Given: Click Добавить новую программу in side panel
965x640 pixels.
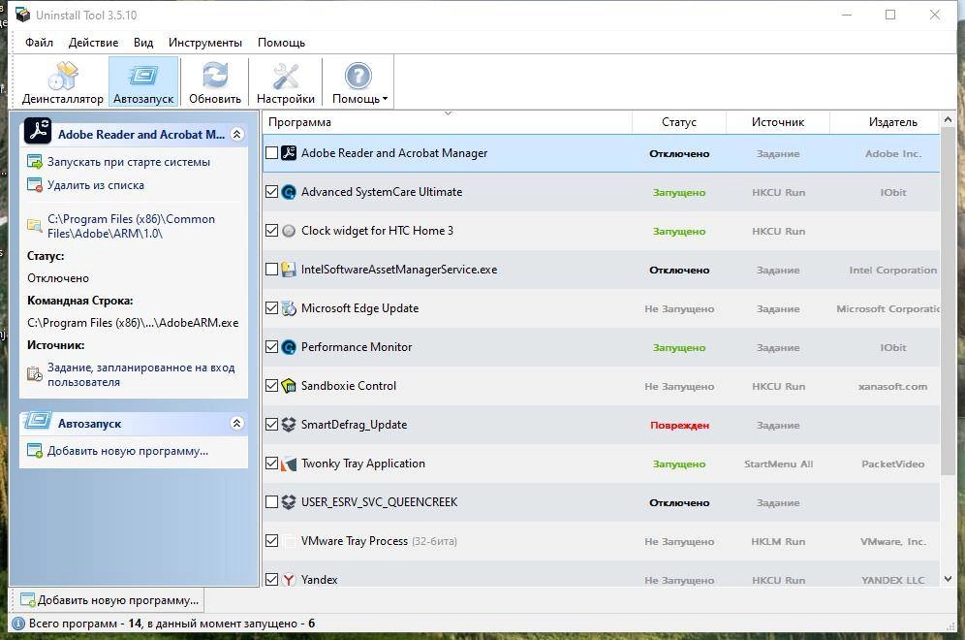Looking at the screenshot, I should pos(127,451).
